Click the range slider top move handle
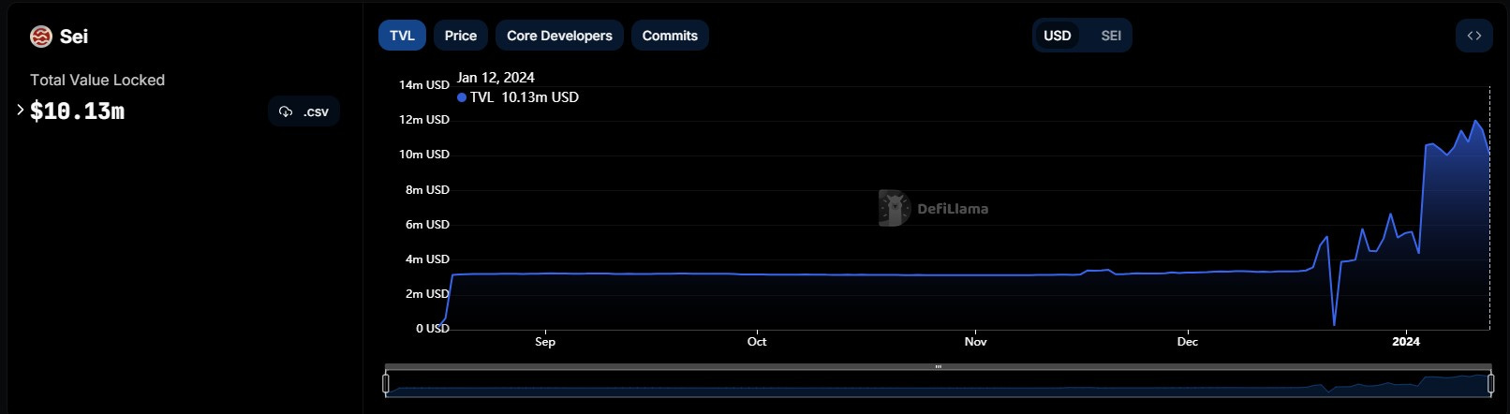This screenshot has width=1510, height=414. click(938, 367)
